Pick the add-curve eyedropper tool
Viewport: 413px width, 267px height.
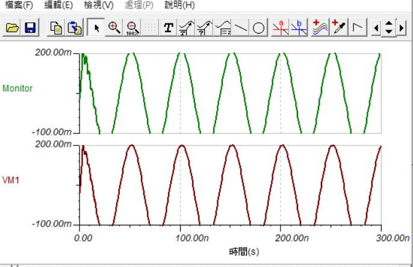tap(339, 27)
